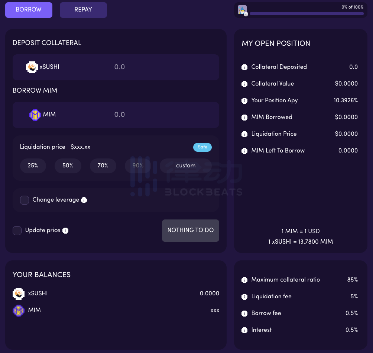This screenshot has height=353, width=373.
Task: Click the wizard avatar icon beside progress bar
Action: [242, 10]
